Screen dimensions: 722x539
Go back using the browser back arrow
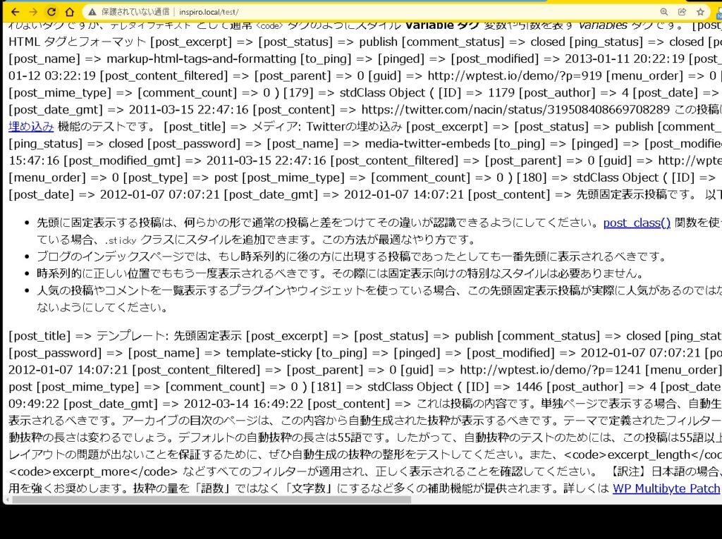pos(15,12)
